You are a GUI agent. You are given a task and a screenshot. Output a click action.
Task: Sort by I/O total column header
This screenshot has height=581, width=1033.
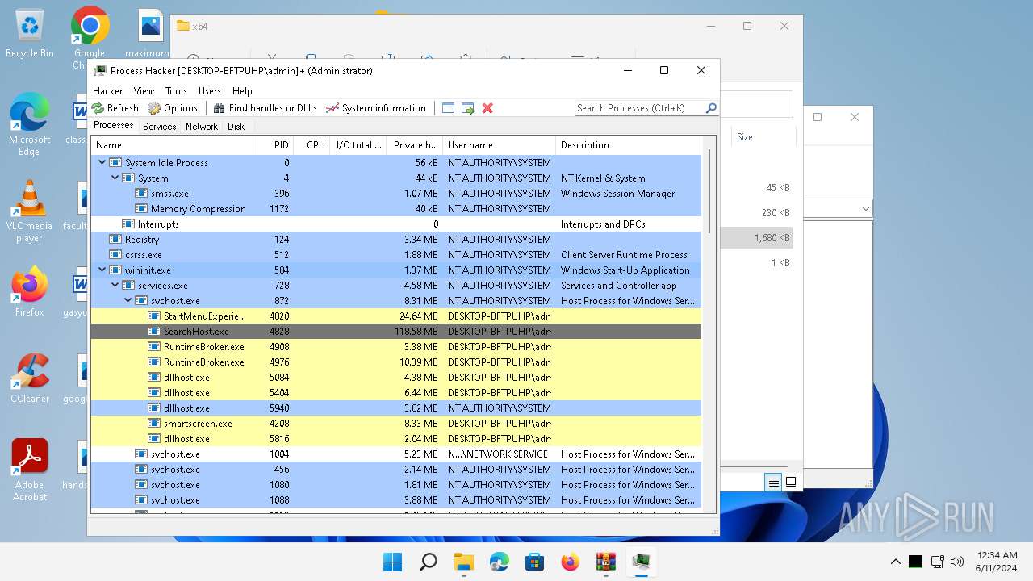click(358, 145)
